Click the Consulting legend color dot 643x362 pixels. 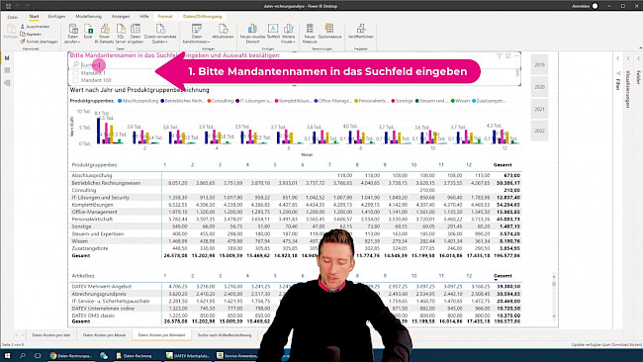[209, 101]
